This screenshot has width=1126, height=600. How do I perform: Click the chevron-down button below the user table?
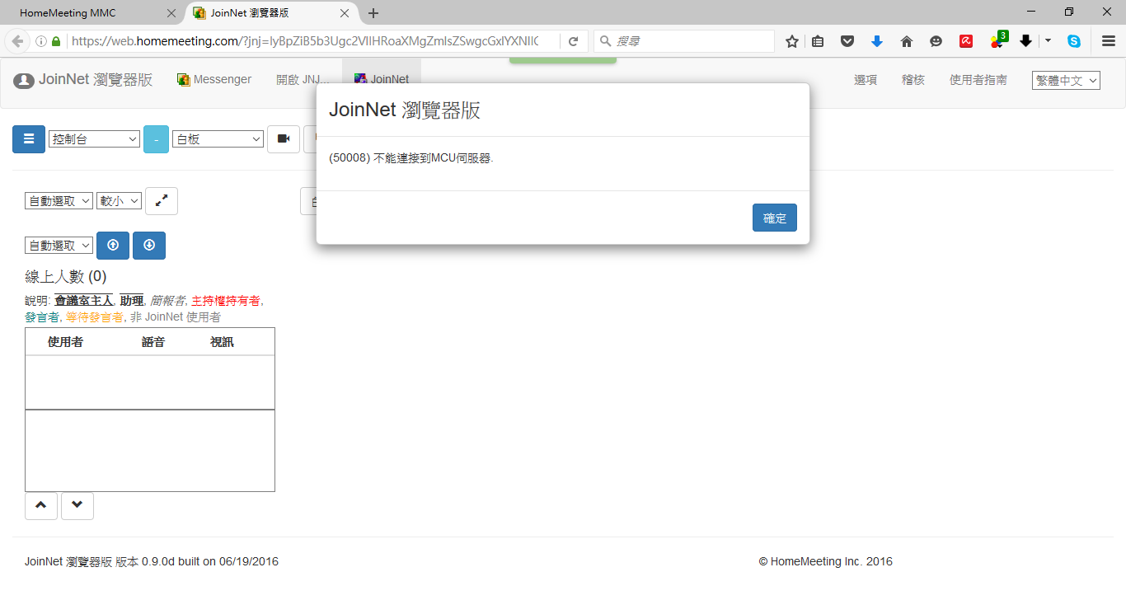[x=77, y=506]
